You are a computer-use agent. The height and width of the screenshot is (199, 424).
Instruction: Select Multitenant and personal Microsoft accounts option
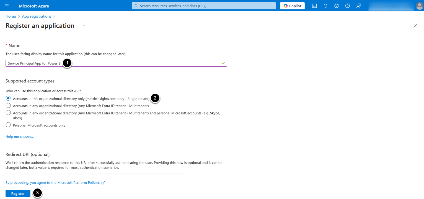(x=8, y=113)
